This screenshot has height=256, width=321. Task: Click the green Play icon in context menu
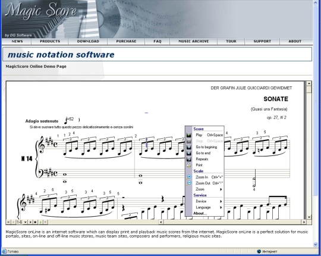[x=189, y=135]
